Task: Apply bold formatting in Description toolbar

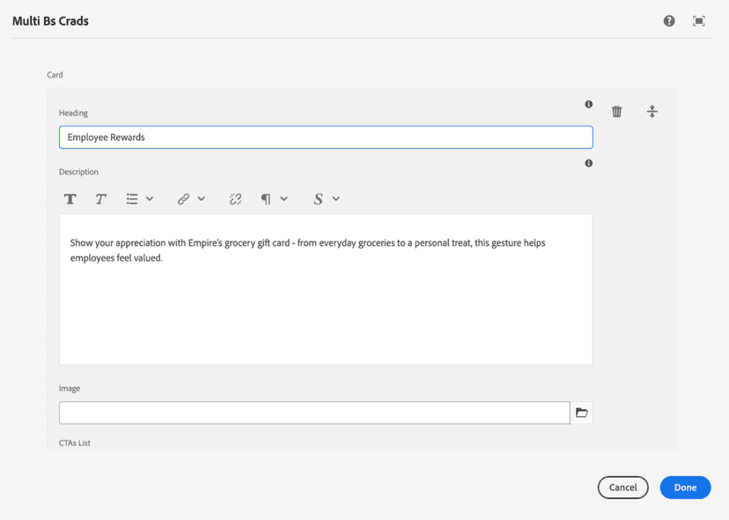Action: [x=70, y=199]
